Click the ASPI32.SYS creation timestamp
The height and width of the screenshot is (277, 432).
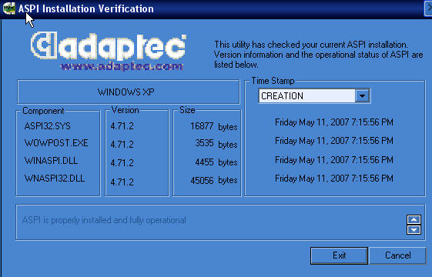coord(334,122)
